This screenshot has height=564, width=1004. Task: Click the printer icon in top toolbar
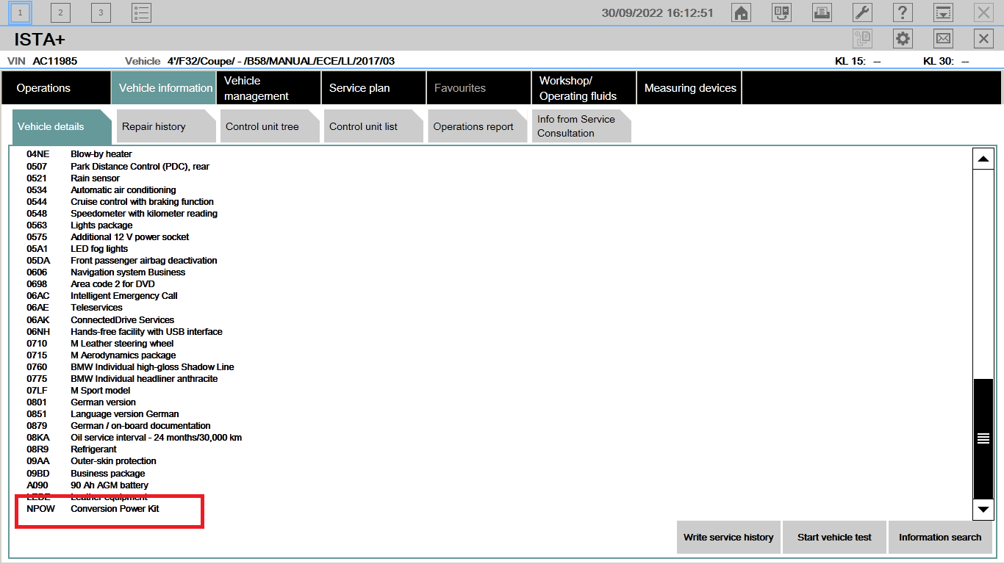click(x=822, y=12)
